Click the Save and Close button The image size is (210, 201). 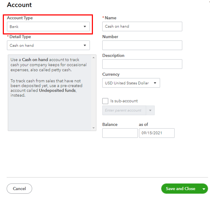tap(181, 189)
